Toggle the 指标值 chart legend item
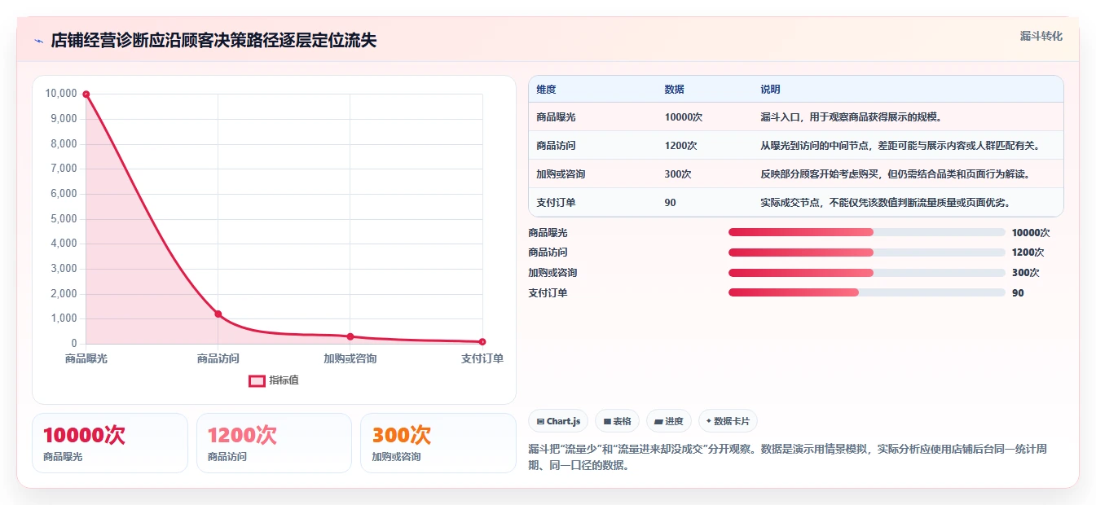Viewport: 1096px width, 505px height. (274, 380)
